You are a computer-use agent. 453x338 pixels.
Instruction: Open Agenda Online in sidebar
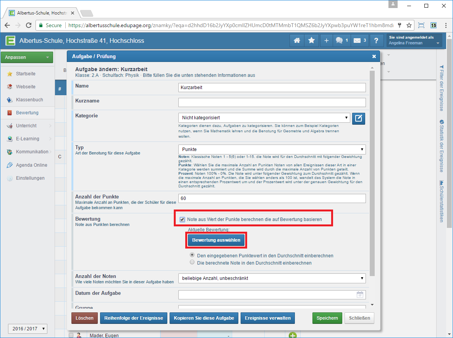point(31,165)
